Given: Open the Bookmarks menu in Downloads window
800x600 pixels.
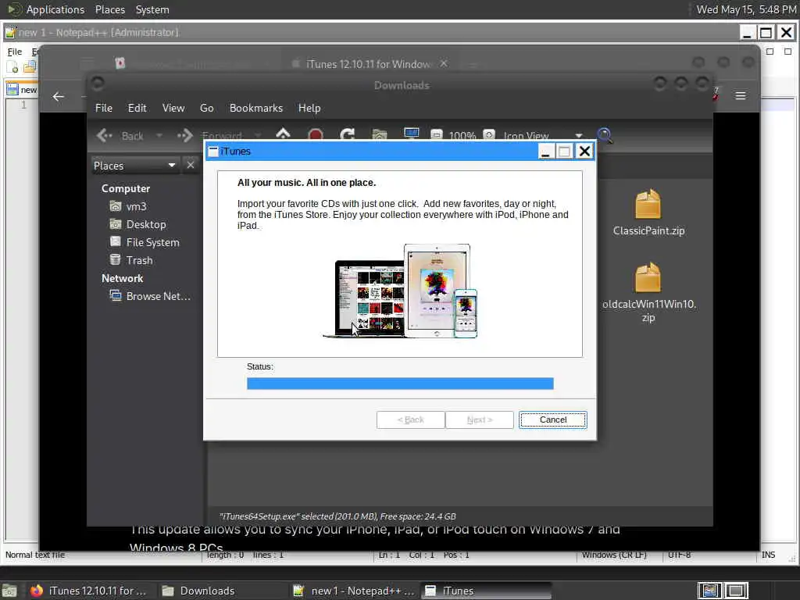Looking at the screenshot, I should pos(256,108).
